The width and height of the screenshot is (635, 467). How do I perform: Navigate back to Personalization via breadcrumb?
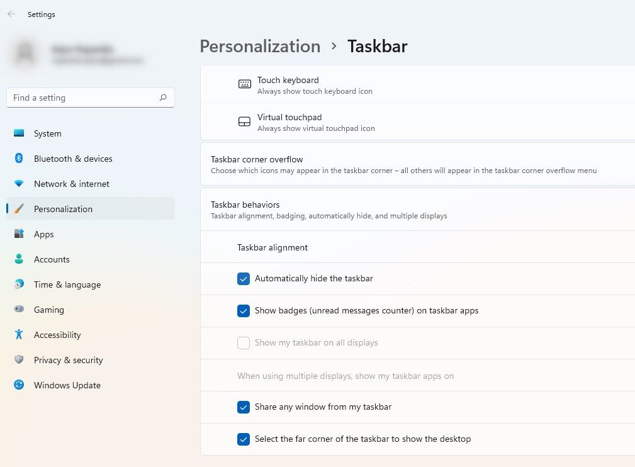pos(260,47)
